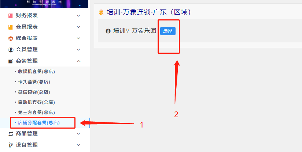Image resolution: width=302 pixels, height=152 pixels.
Task: Expand the 设备管理 chevron
Action: [78, 145]
